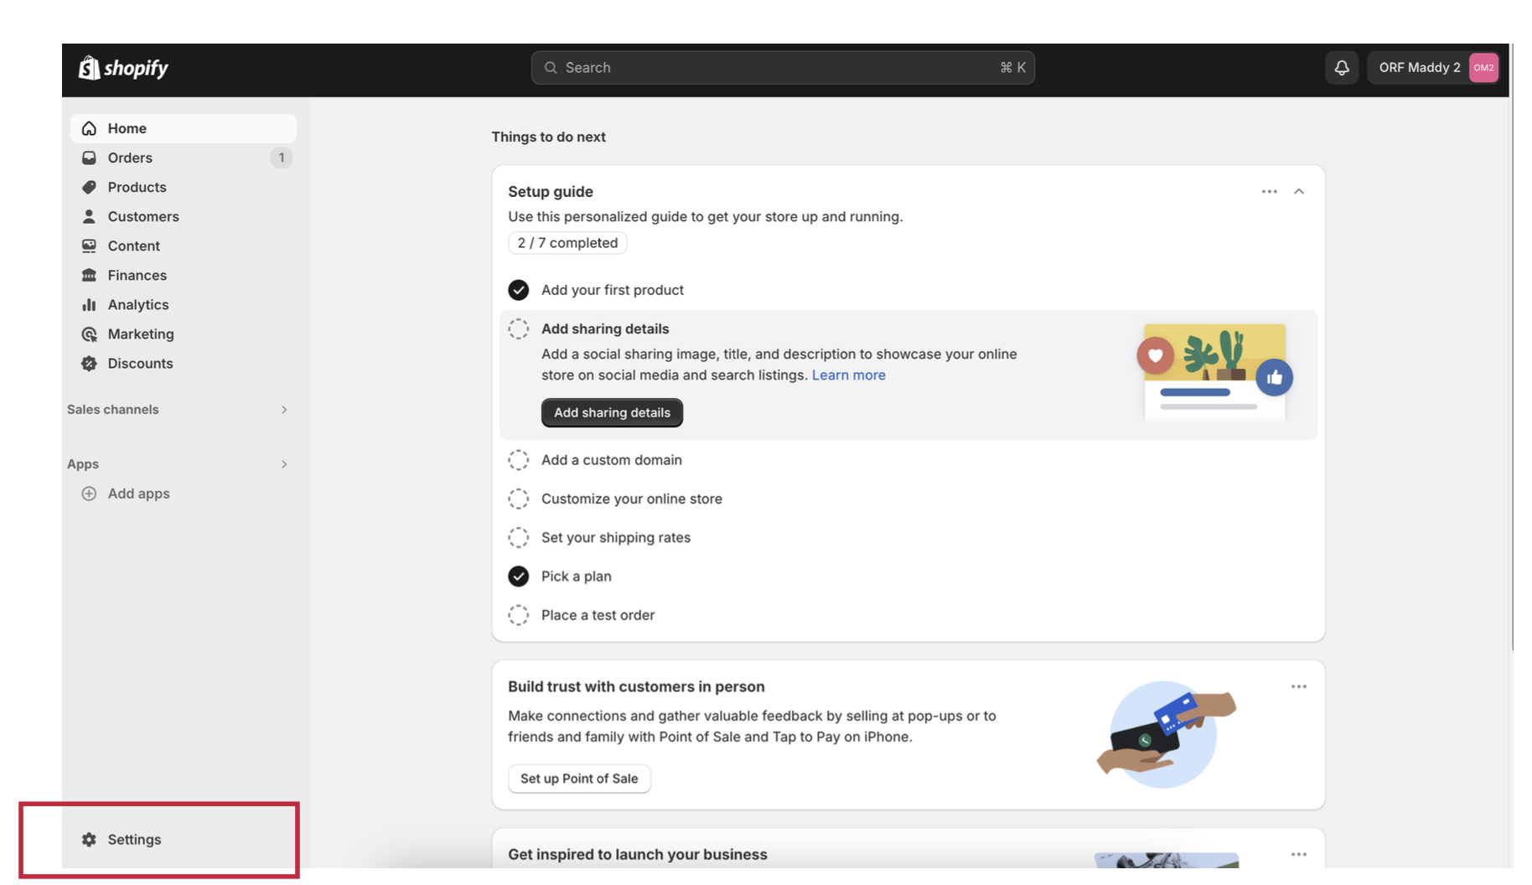This screenshot has height=885, width=1532.
Task: Click the Analytics bar chart icon
Action: (x=89, y=304)
